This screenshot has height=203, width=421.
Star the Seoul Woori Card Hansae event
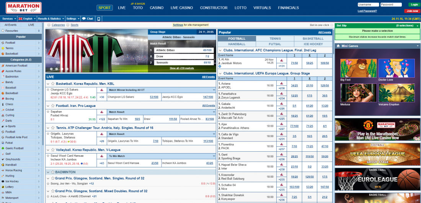point(48,156)
